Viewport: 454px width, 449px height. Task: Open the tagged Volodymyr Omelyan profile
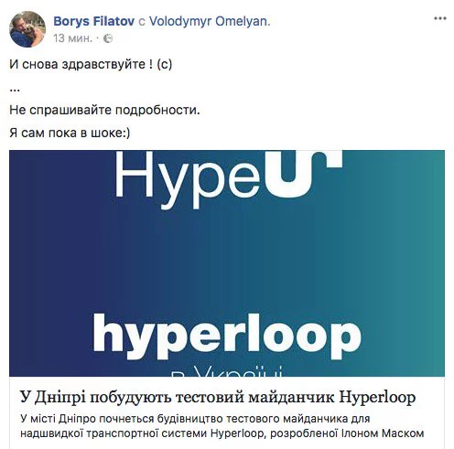(x=210, y=21)
